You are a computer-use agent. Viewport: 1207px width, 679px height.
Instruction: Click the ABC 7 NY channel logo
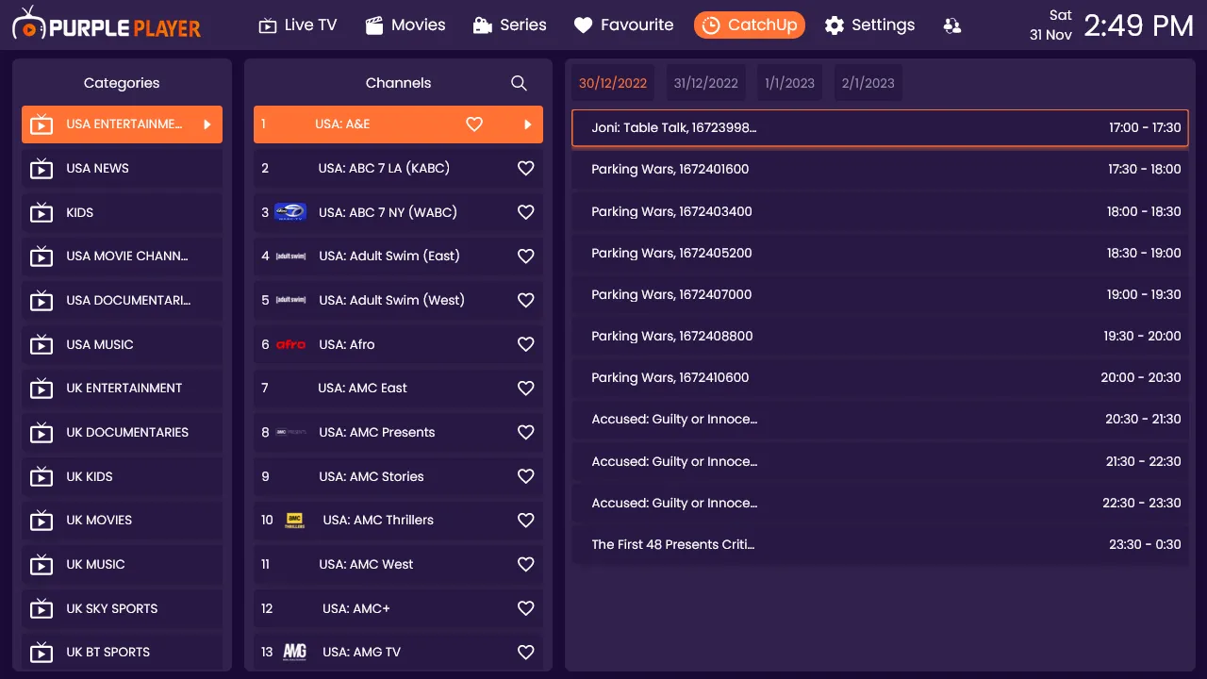290,212
